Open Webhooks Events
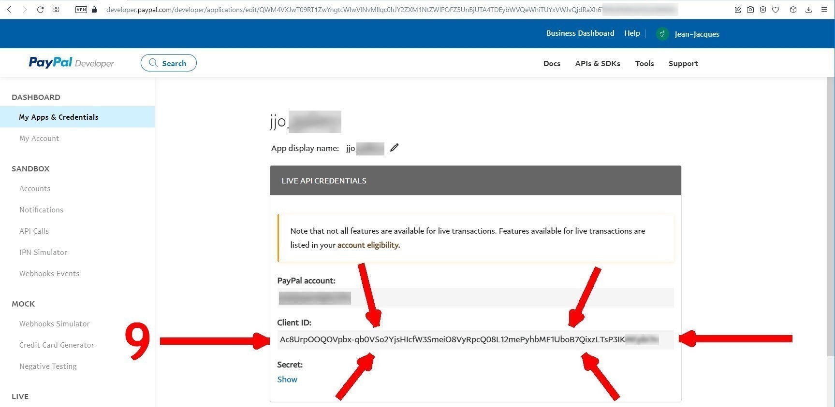This screenshot has height=407, width=835. point(49,273)
